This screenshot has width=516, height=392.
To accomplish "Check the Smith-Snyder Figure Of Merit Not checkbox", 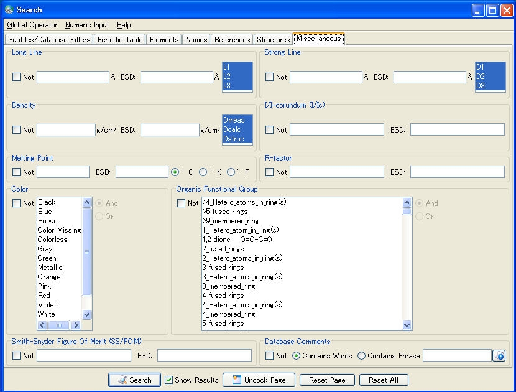I will coord(16,356).
